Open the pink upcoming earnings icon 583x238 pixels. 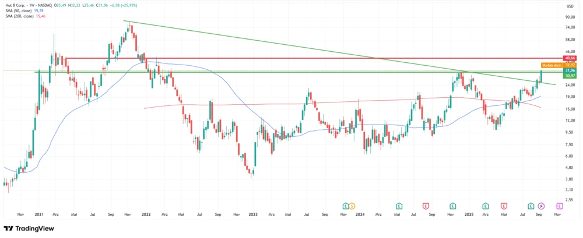pos(559,206)
